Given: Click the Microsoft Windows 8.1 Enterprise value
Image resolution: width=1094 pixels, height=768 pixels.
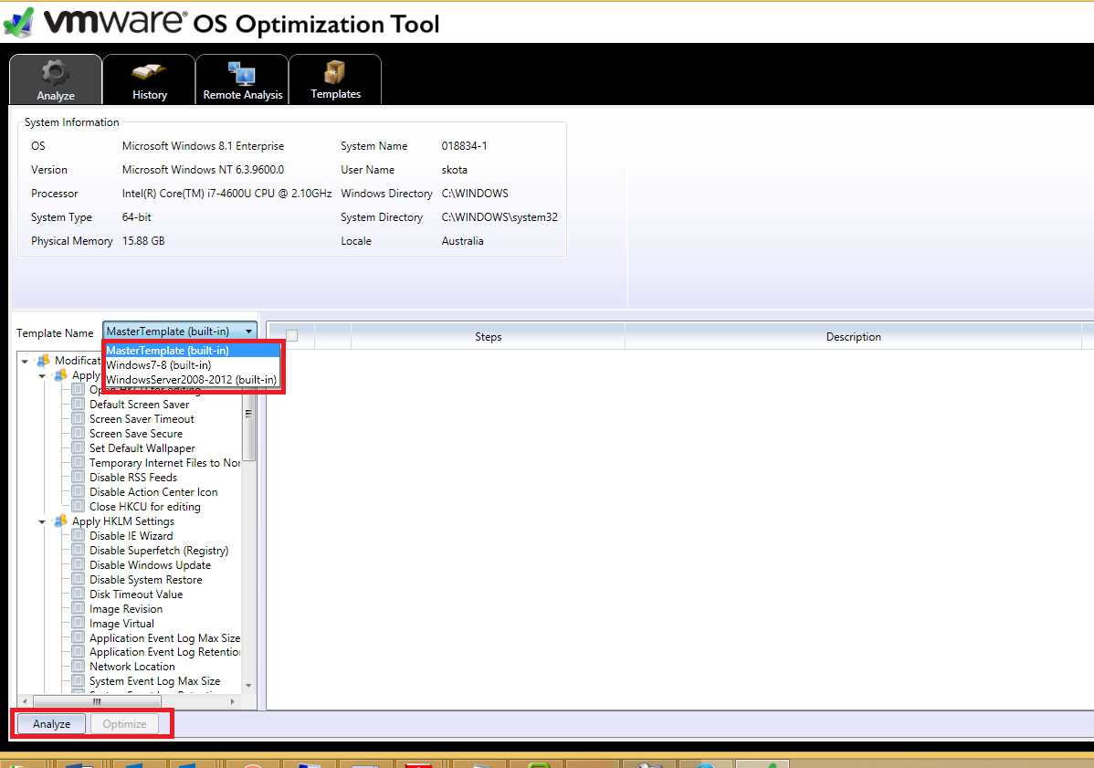Looking at the screenshot, I should [203, 146].
